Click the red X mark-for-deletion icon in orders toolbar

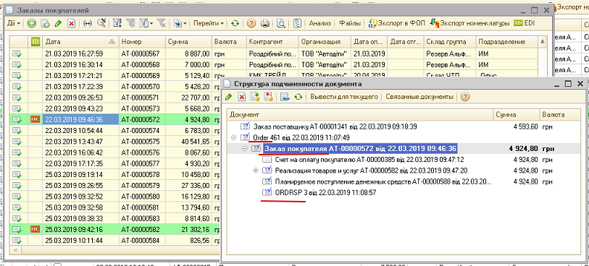tap(71, 23)
